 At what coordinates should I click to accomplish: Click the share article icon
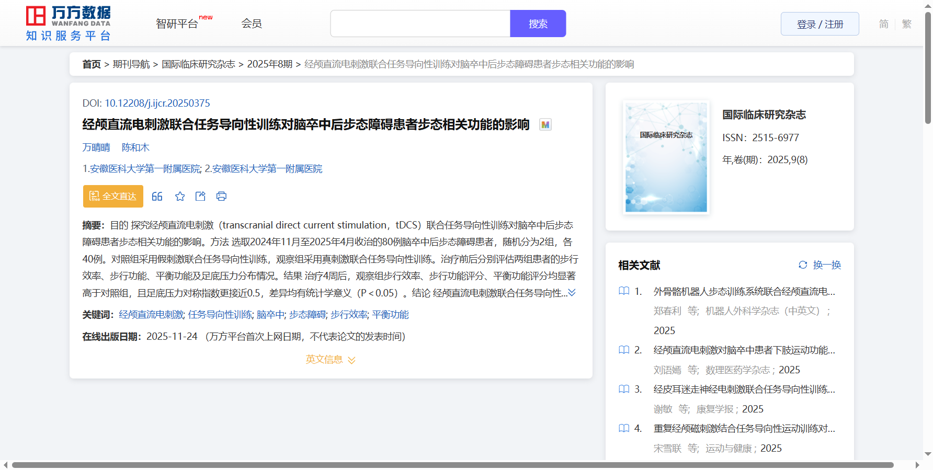pyautogui.click(x=200, y=197)
